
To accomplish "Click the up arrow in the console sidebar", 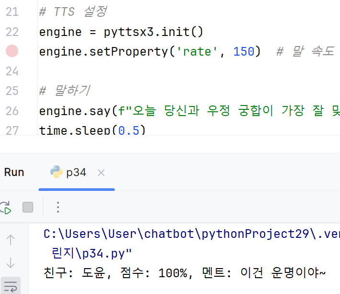I will (11, 239).
